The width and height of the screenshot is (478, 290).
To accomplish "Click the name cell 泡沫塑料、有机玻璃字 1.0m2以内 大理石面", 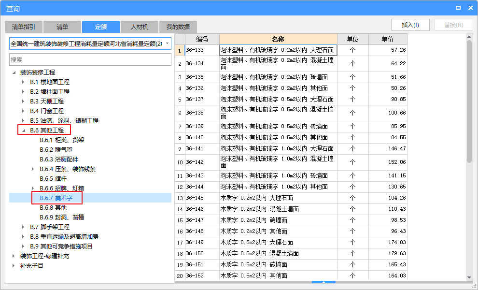I will pyautogui.click(x=278, y=149).
